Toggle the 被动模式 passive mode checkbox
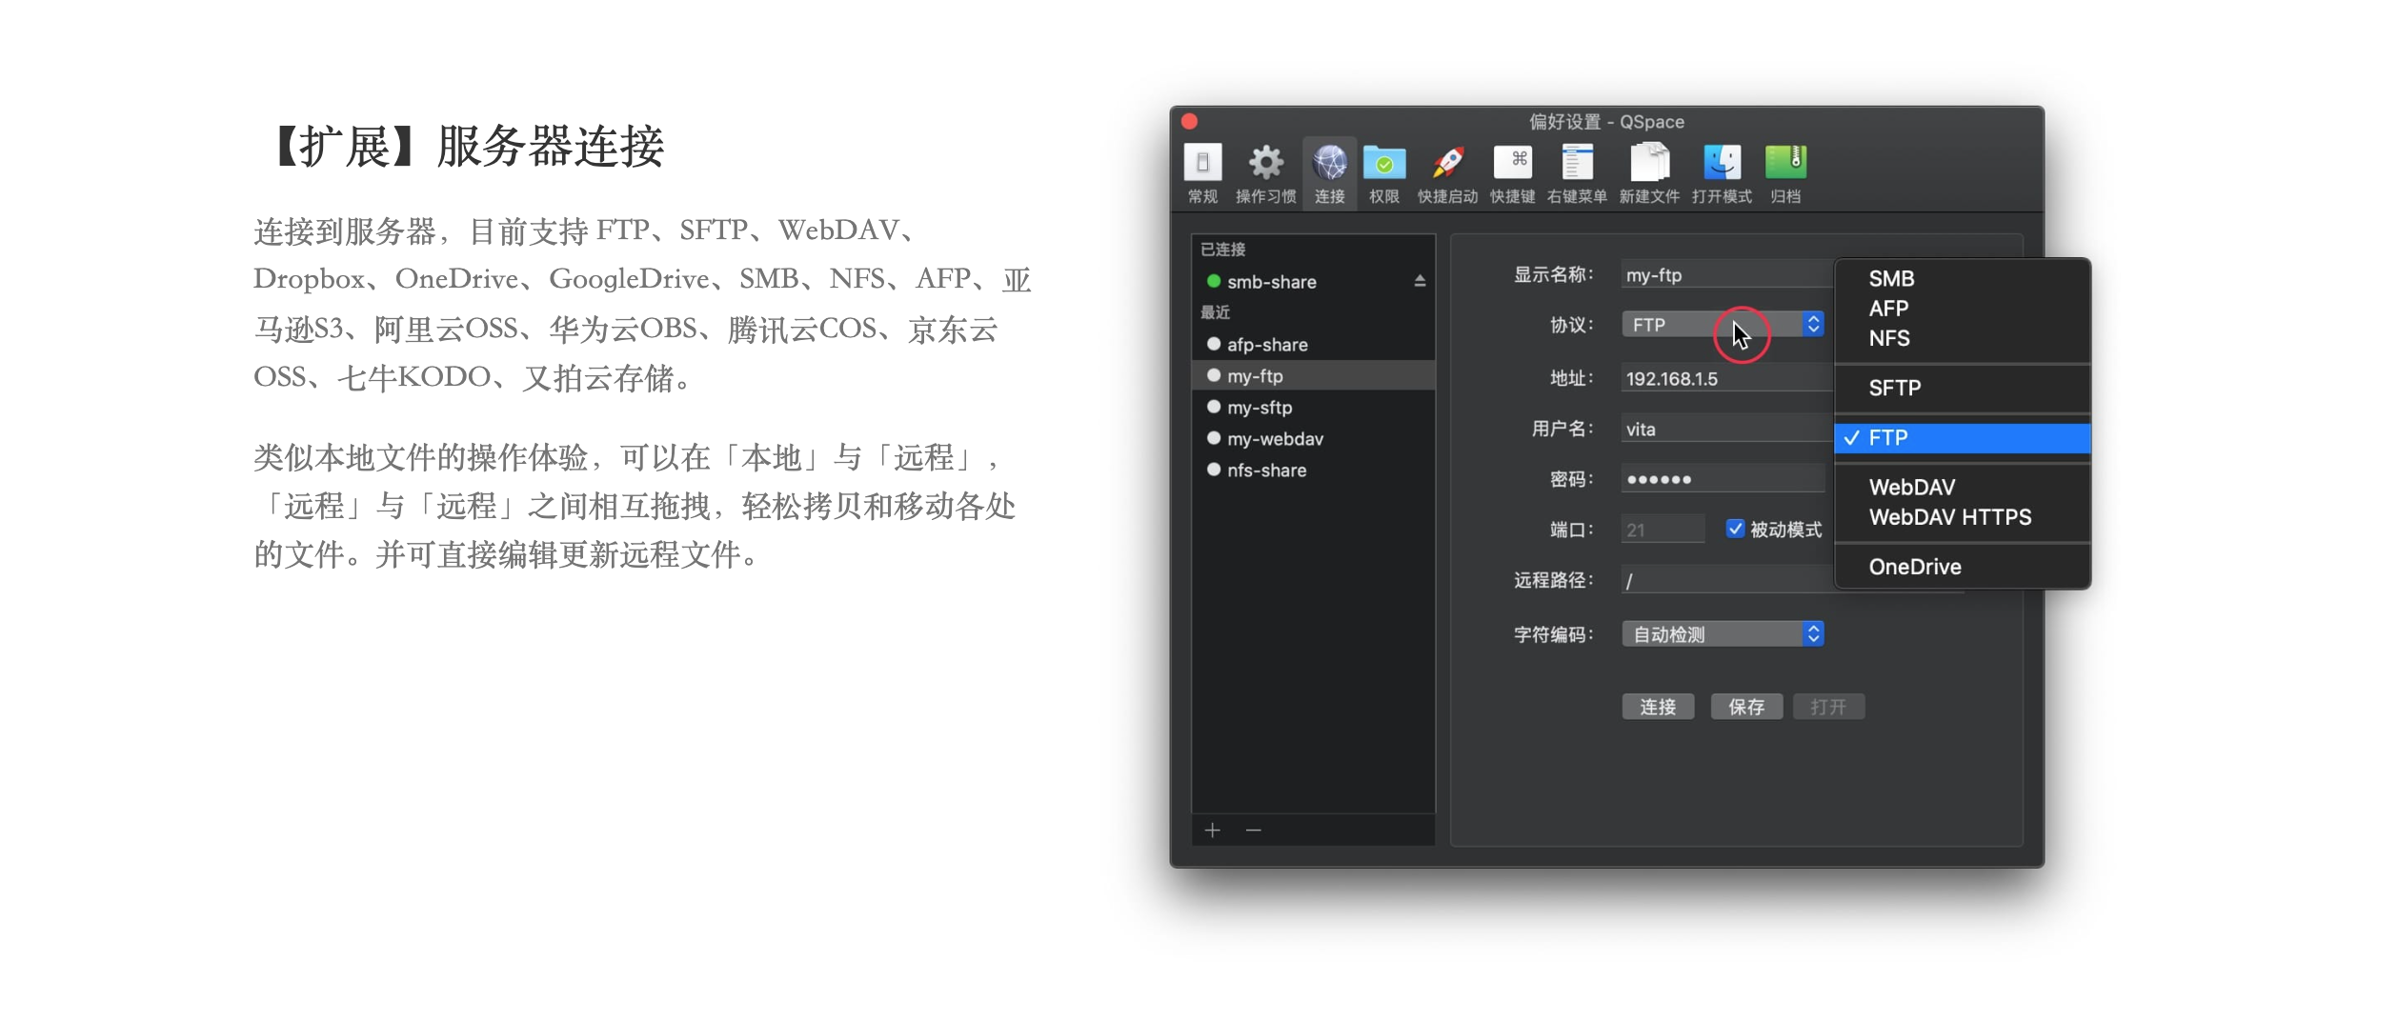 pos(1735,529)
